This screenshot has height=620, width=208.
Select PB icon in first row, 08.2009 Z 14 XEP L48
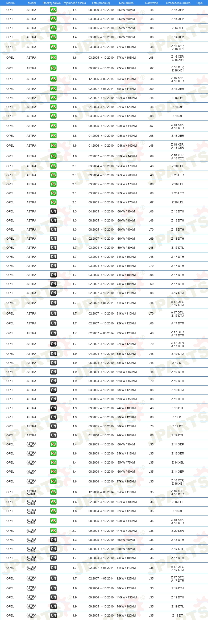(53, 10)
